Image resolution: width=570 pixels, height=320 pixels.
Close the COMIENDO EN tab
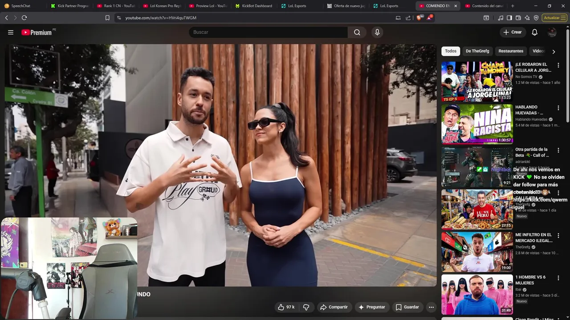(x=456, y=6)
